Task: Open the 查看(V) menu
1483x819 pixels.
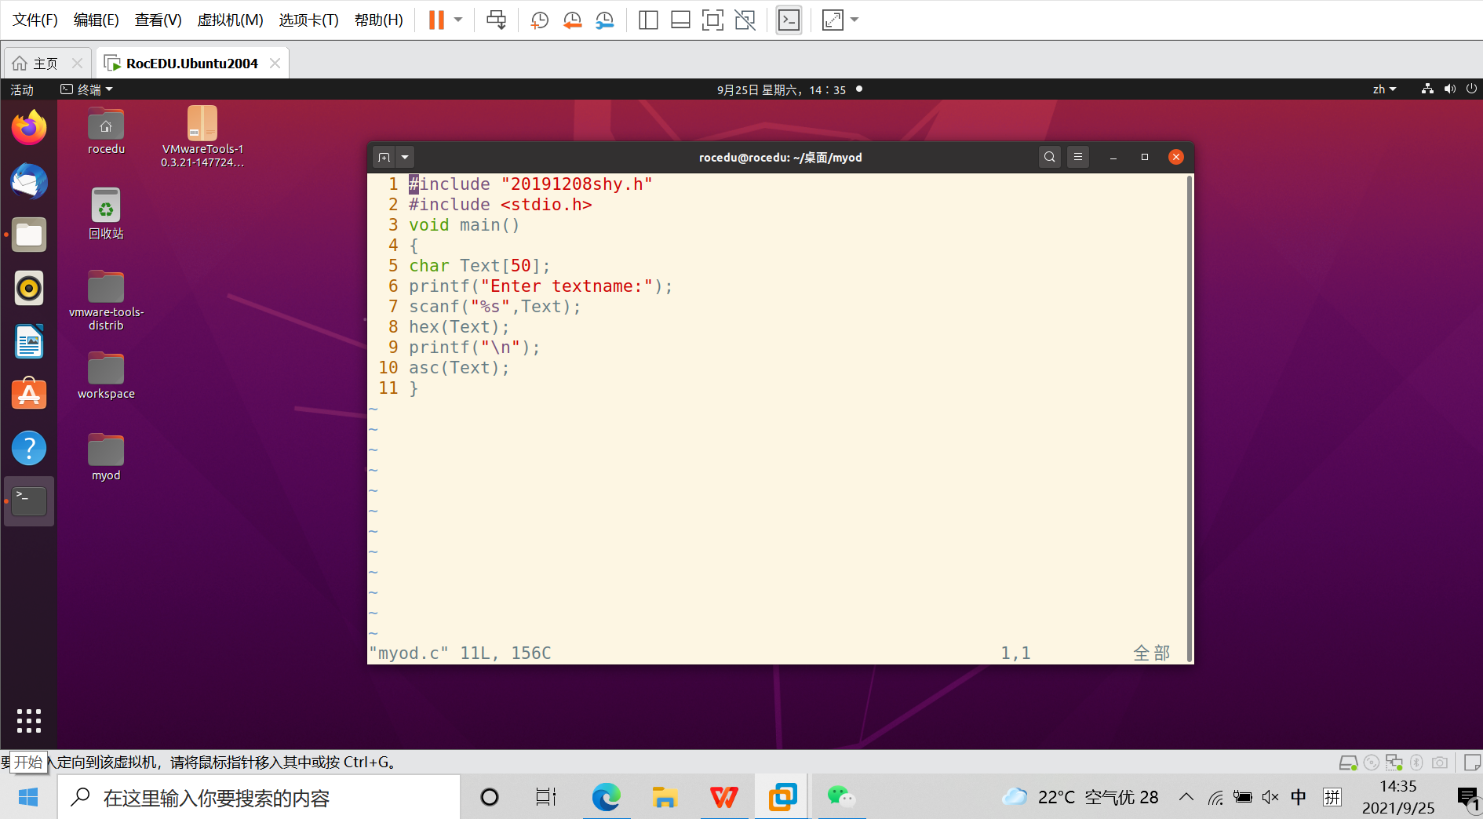Action: tap(158, 20)
